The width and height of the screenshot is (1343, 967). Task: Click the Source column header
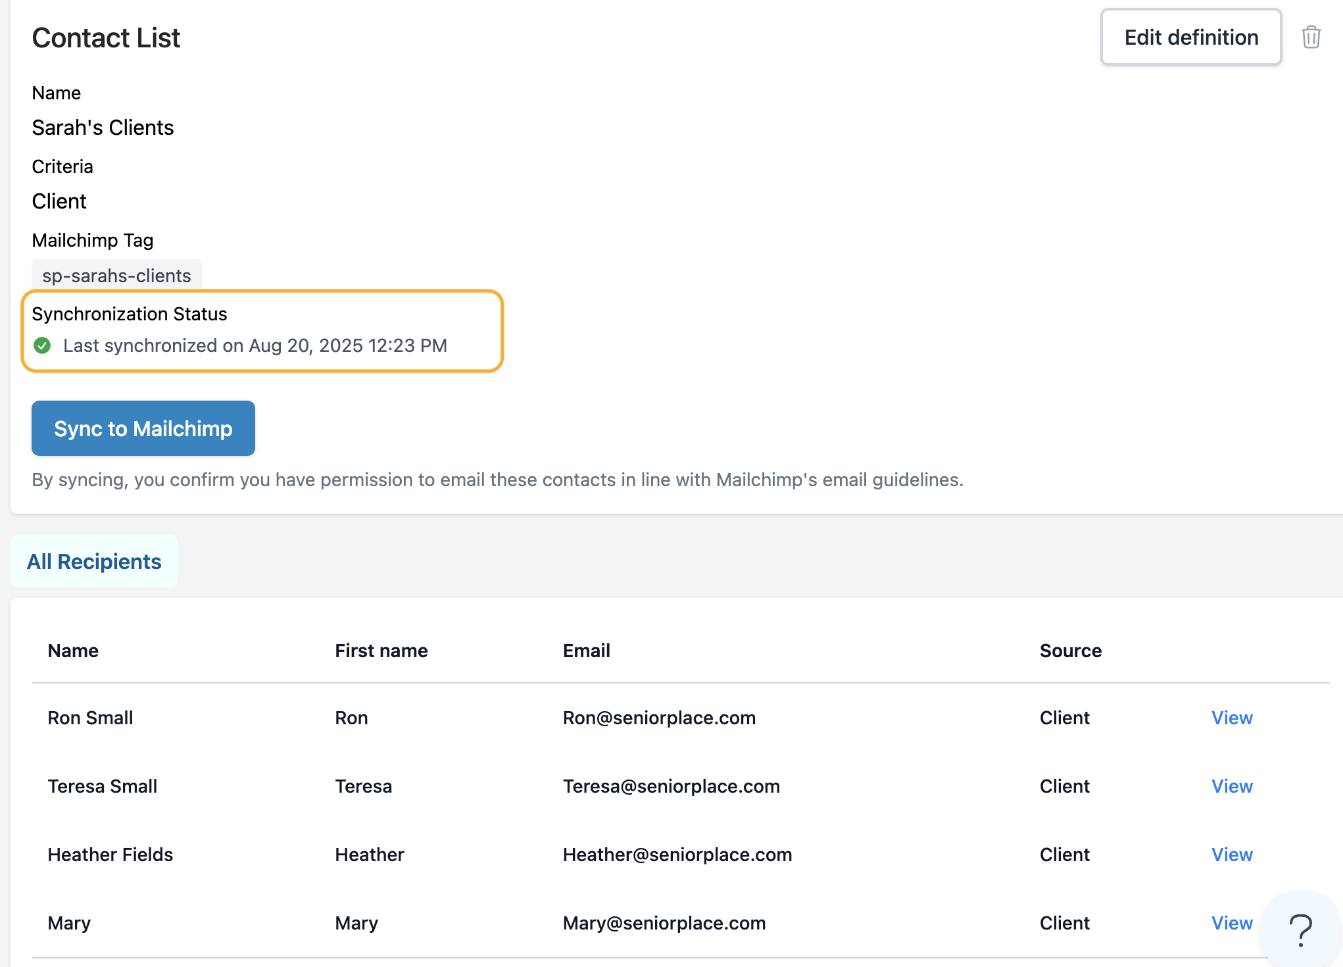click(x=1071, y=651)
